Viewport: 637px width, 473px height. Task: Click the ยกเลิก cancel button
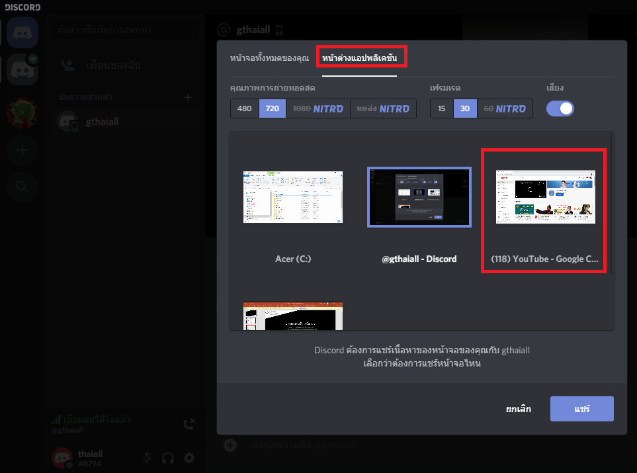coord(519,409)
